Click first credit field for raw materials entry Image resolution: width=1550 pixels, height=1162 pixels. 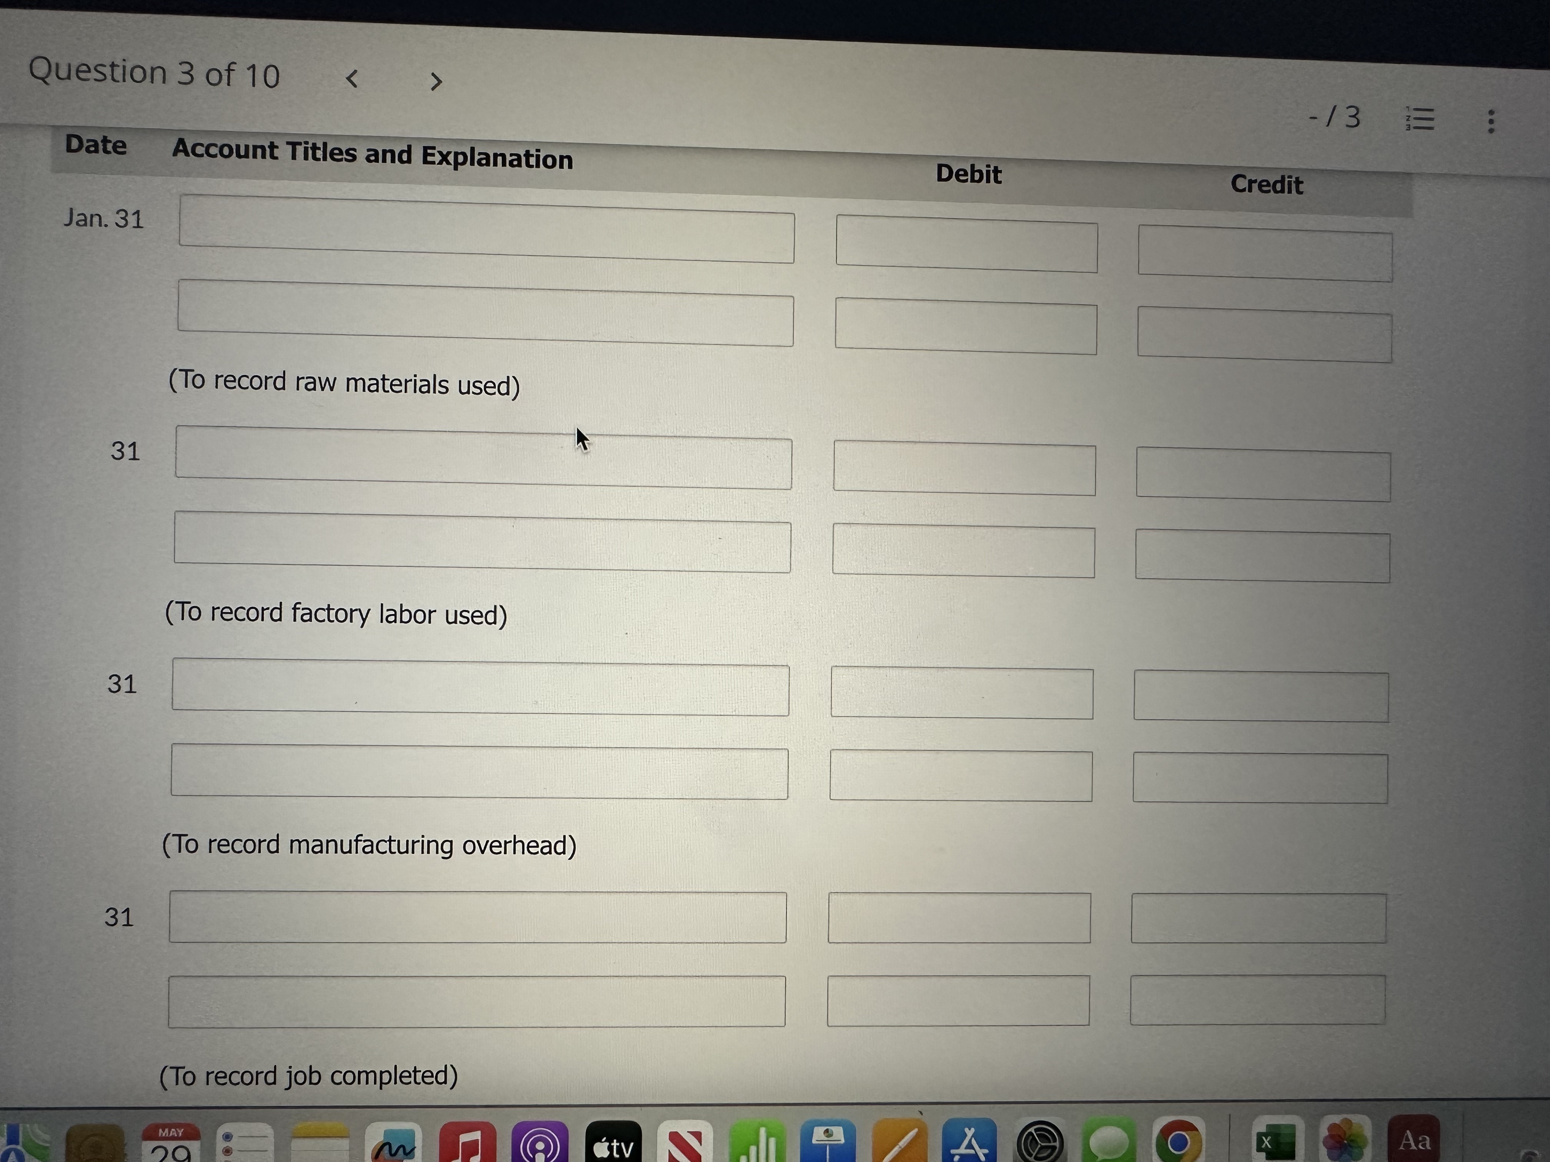[x=1265, y=253]
